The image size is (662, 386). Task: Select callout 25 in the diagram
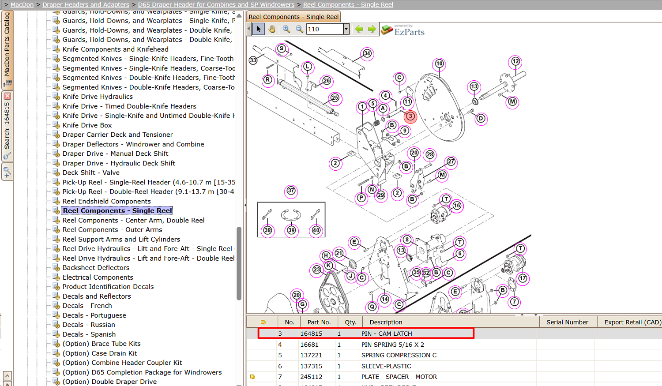coord(335,98)
